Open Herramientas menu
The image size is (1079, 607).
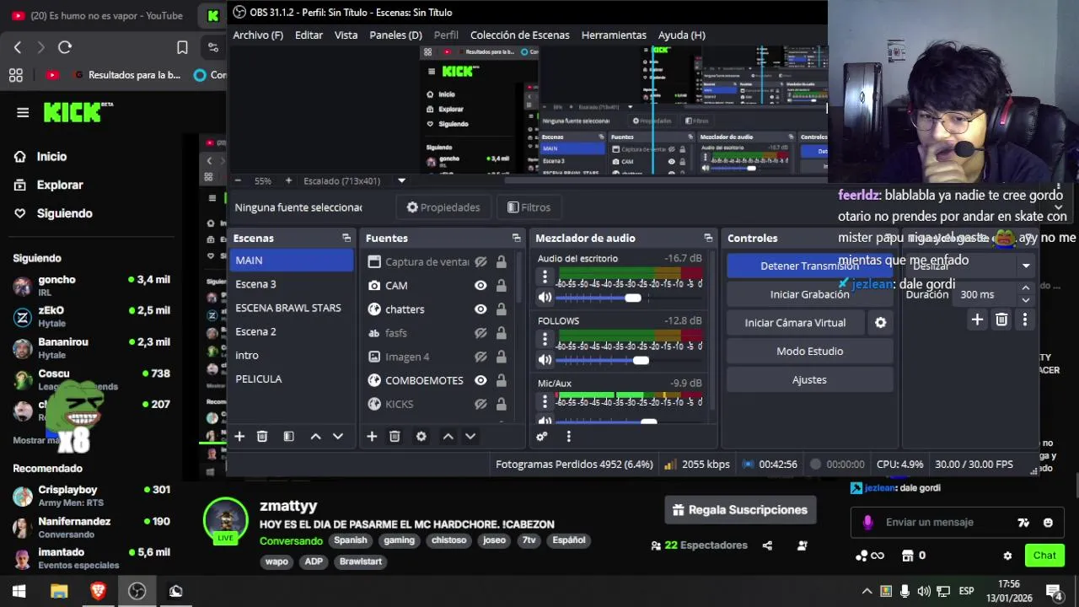614,35
